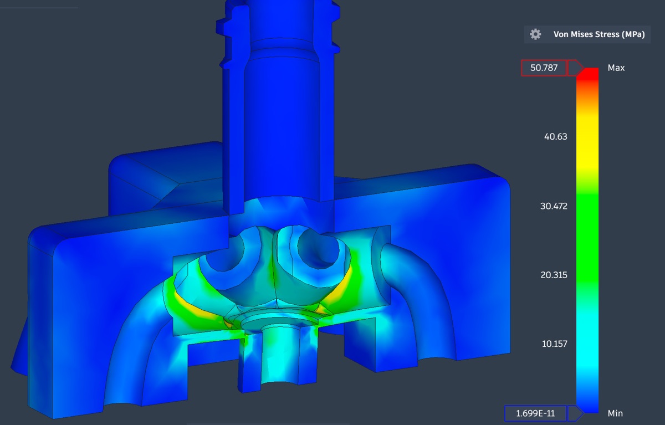Click the 40.63 legend tick value

tap(556, 136)
